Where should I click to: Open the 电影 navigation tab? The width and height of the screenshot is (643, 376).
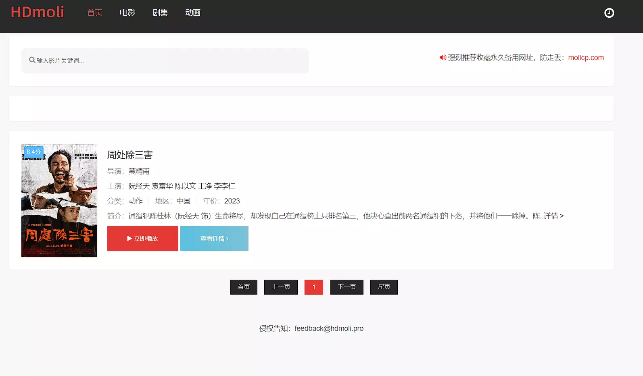tap(127, 12)
